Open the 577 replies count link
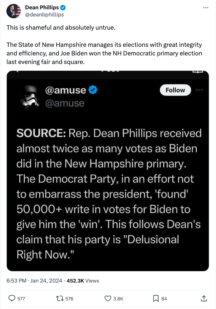This screenshot has width=216, height=309. pyautogui.click(x=17, y=298)
